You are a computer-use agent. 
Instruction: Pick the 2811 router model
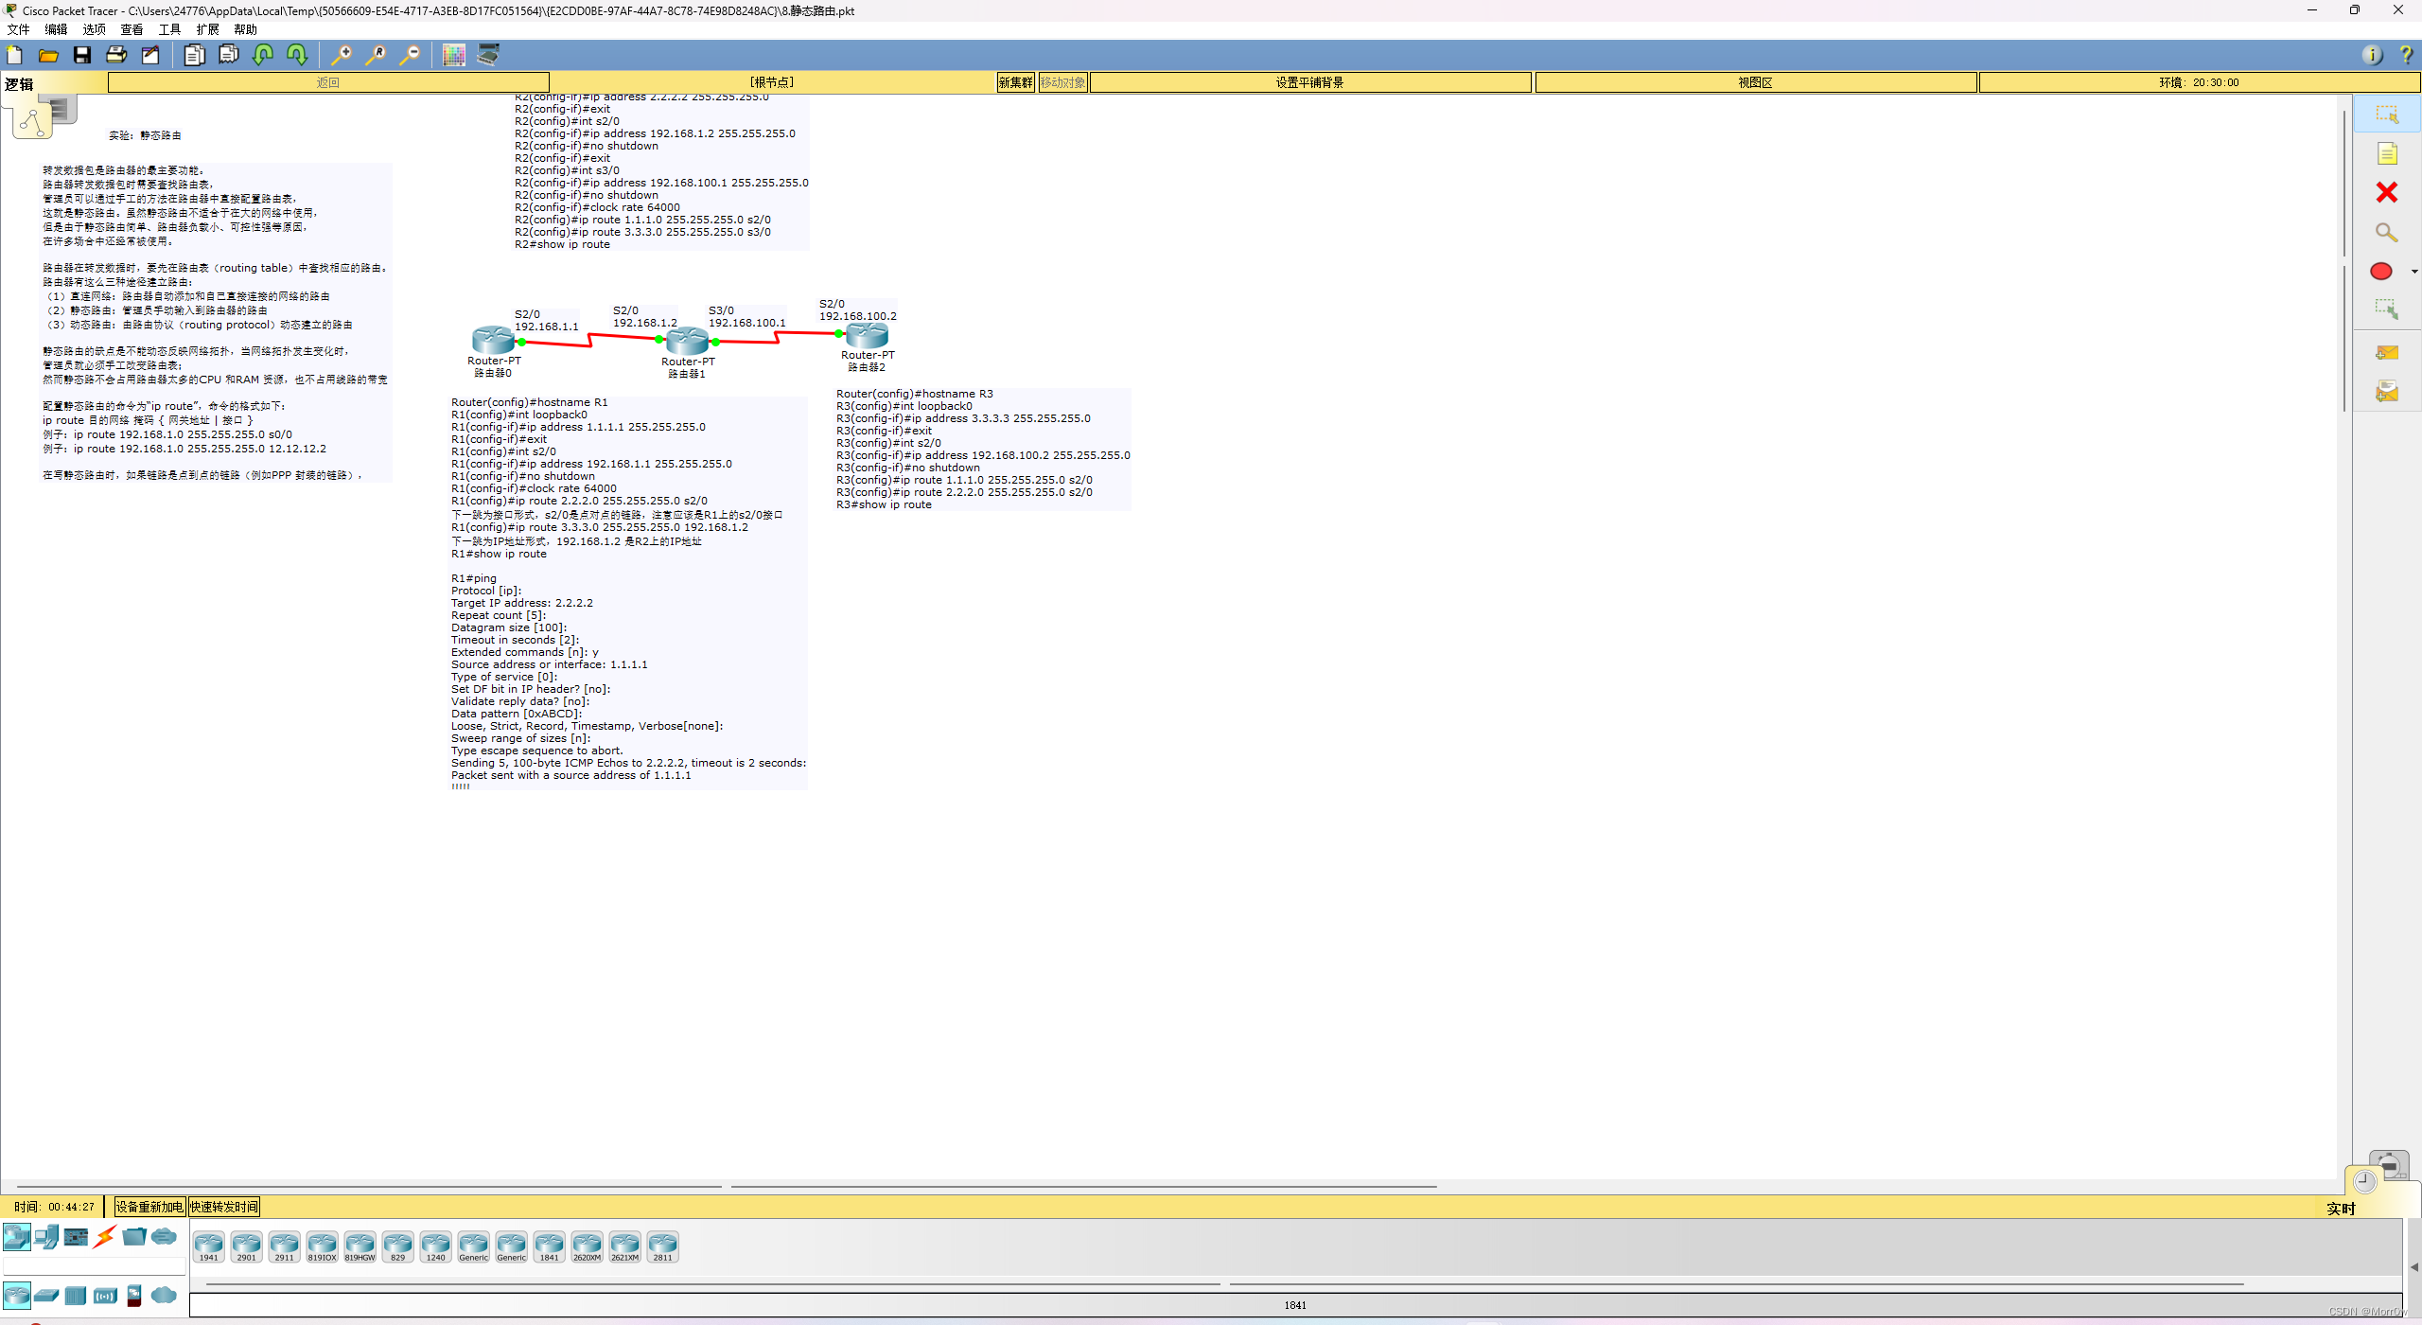tap(663, 1246)
